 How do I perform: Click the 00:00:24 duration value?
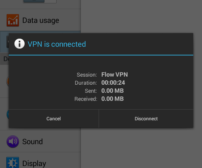click(113, 83)
